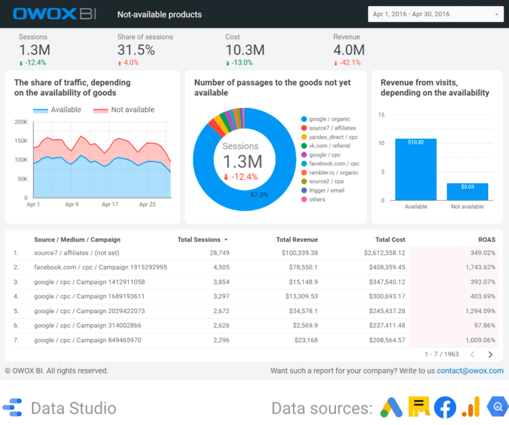Toggle the Available series in traffic legend

point(57,110)
